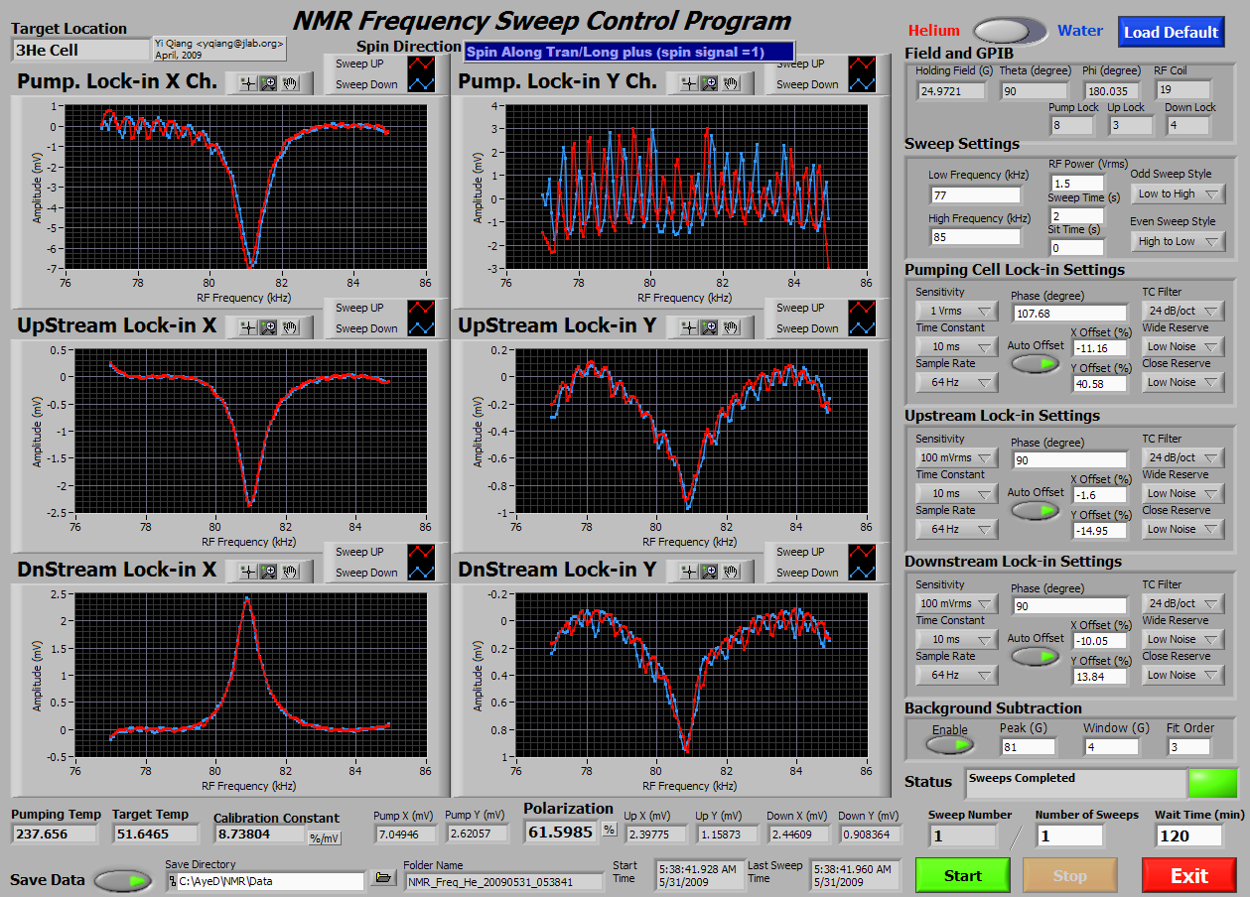This screenshot has height=897, width=1250.
Task: Select crosshair cursor tool on DnStream Lock-in Y graph
Action: (689, 572)
